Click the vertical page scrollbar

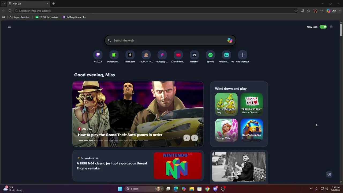point(341,29)
